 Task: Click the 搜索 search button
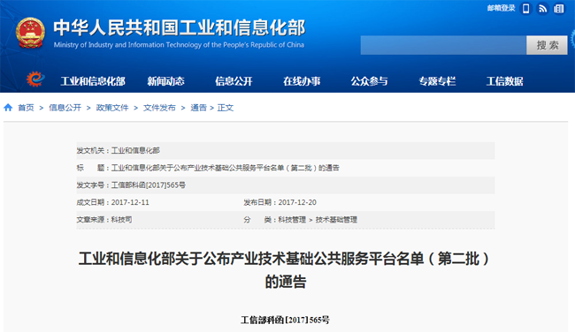point(547,45)
